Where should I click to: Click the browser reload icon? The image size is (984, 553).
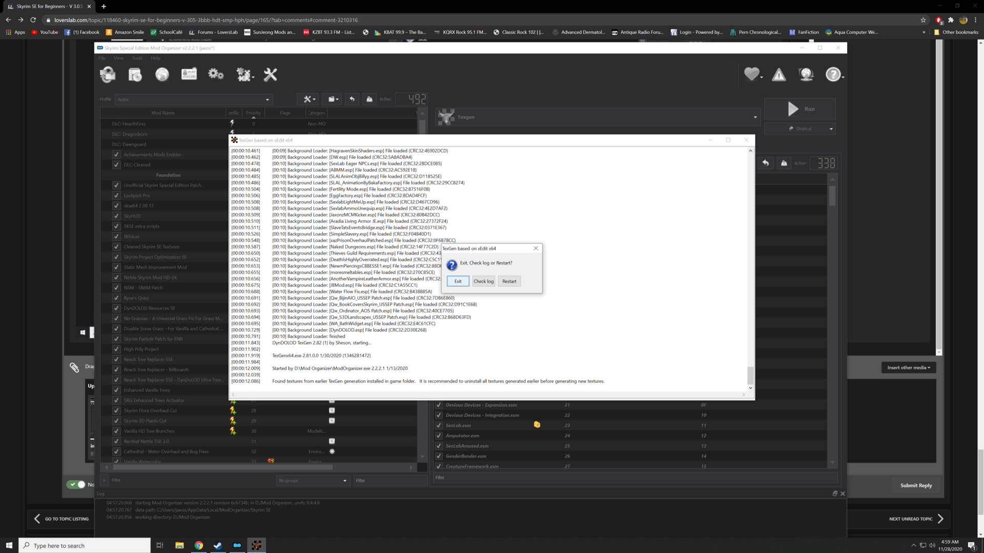pyautogui.click(x=33, y=20)
